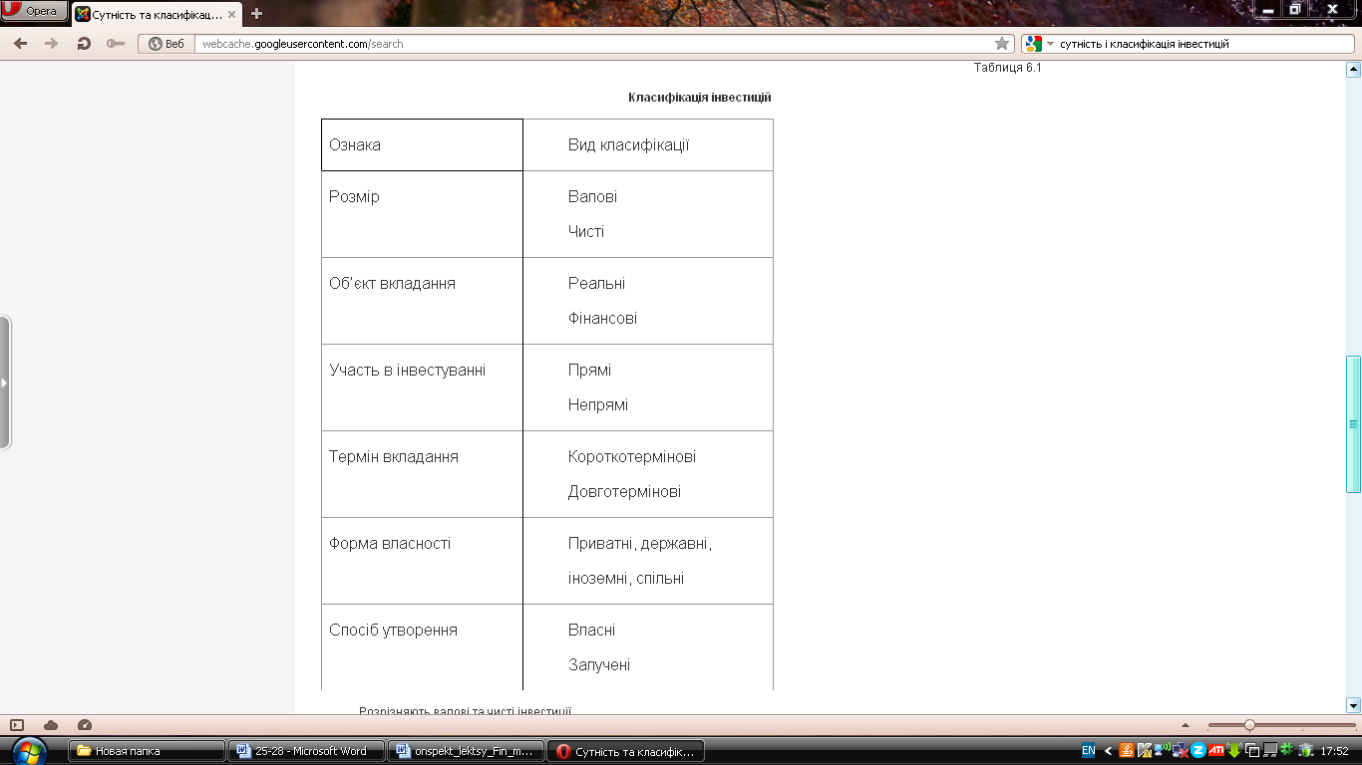Image resolution: width=1362 pixels, height=765 pixels.
Task: Switch to Новая папка taskbar window
Action: 147,751
